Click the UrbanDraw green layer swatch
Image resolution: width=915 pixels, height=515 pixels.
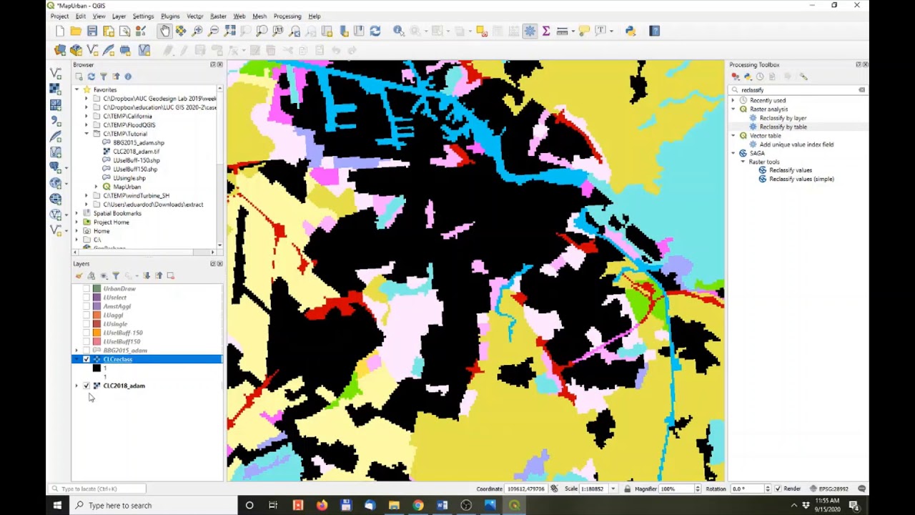pos(97,289)
